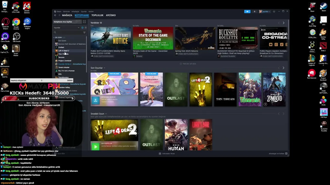Open League of Legends desktop shortcut

312,61
